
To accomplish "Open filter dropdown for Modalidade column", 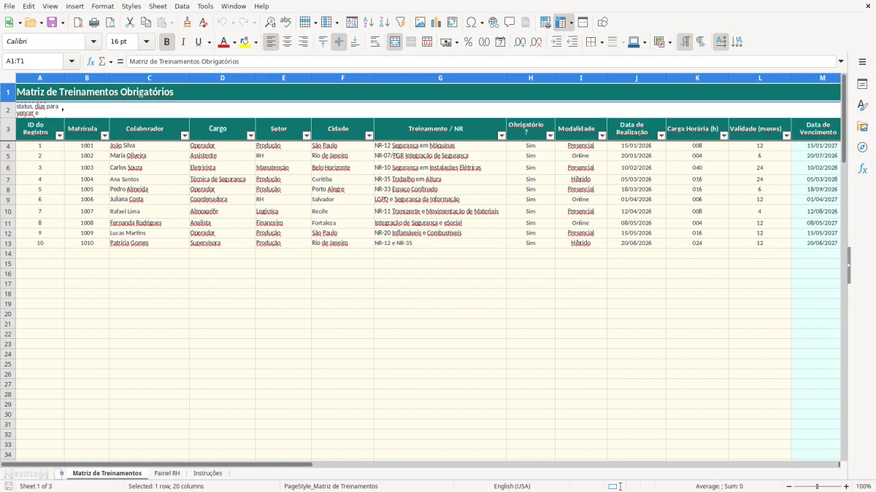I will coord(602,136).
